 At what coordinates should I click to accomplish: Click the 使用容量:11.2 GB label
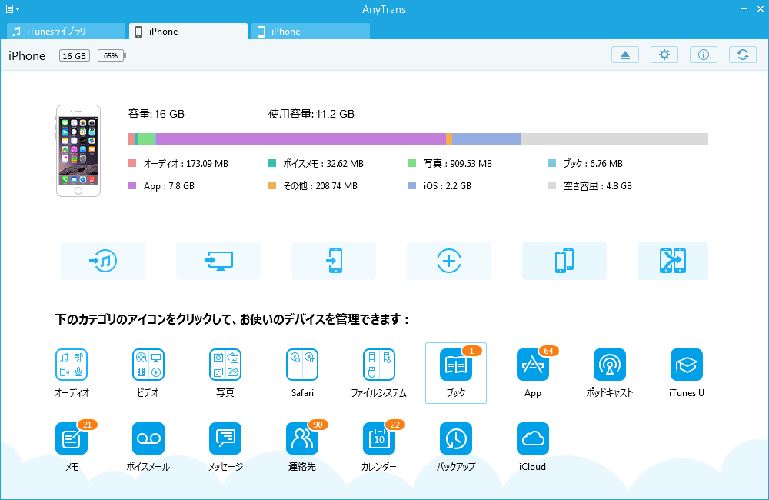(311, 114)
